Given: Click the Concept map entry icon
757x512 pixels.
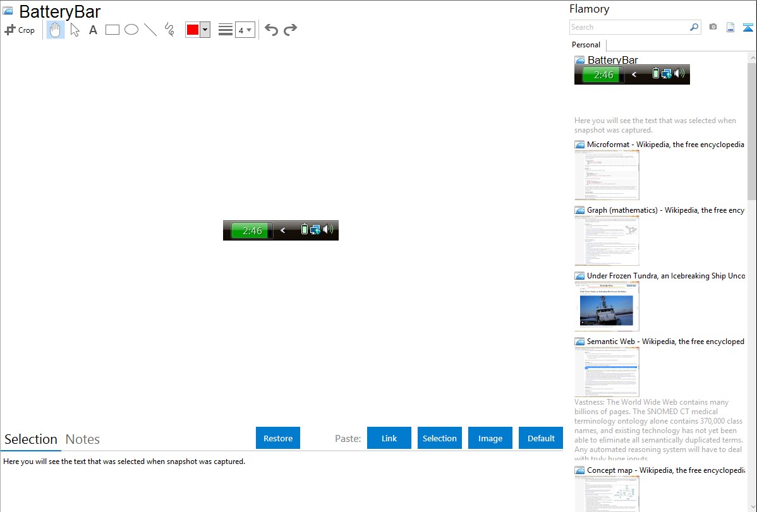Looking at the screenshot, I should coord(579,470).
